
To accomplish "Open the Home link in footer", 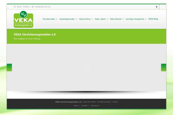I will (x=76, y=106).
